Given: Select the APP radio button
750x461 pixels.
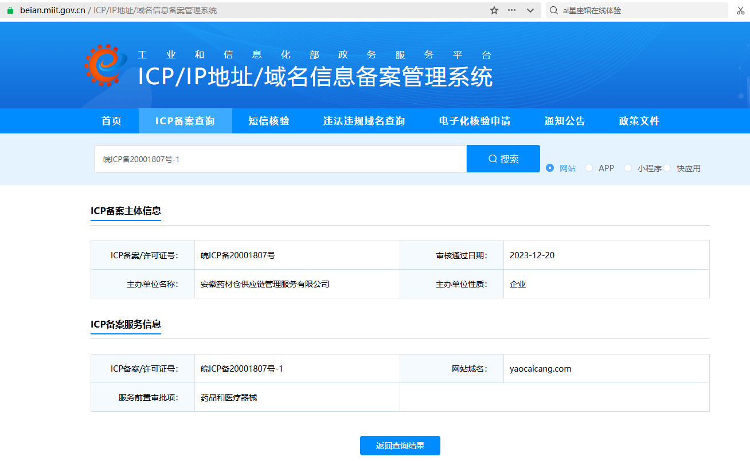Looking at the screenshot, I should pyautogui.click(x=589, y=168).
